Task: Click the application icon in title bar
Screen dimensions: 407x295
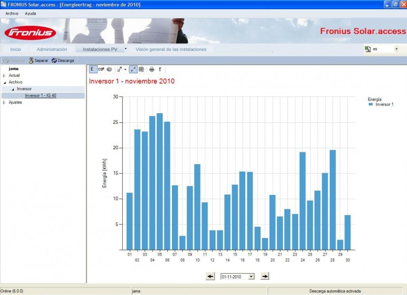Action: (4, 5)
